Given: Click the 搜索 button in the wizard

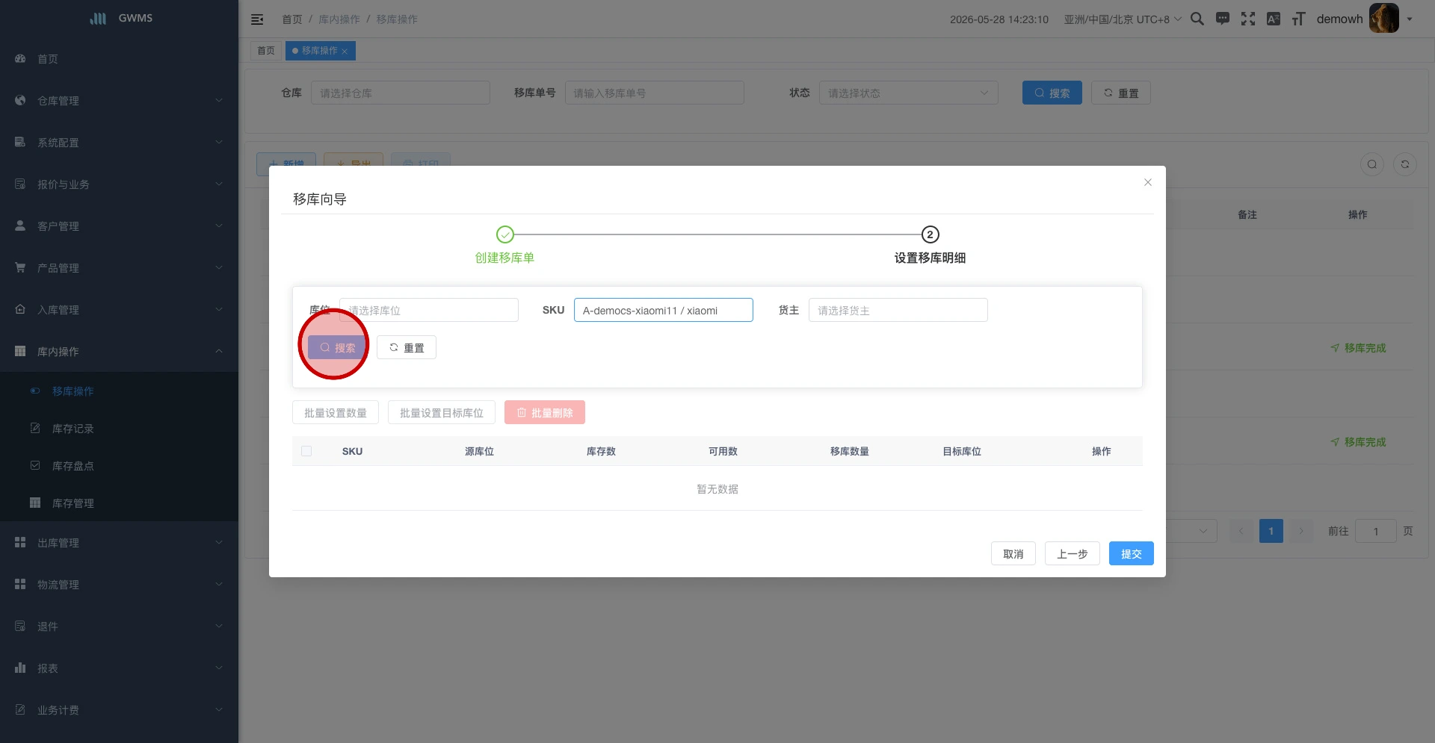Looking at the screenshot, I should pos(338,347).
